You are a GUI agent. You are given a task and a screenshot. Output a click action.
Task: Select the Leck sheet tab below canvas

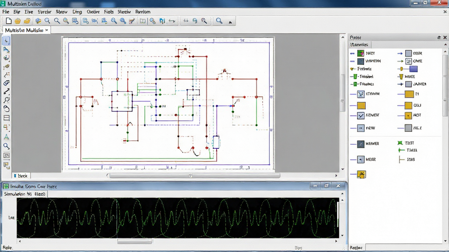pyautogui.click(x=21, y=176)
